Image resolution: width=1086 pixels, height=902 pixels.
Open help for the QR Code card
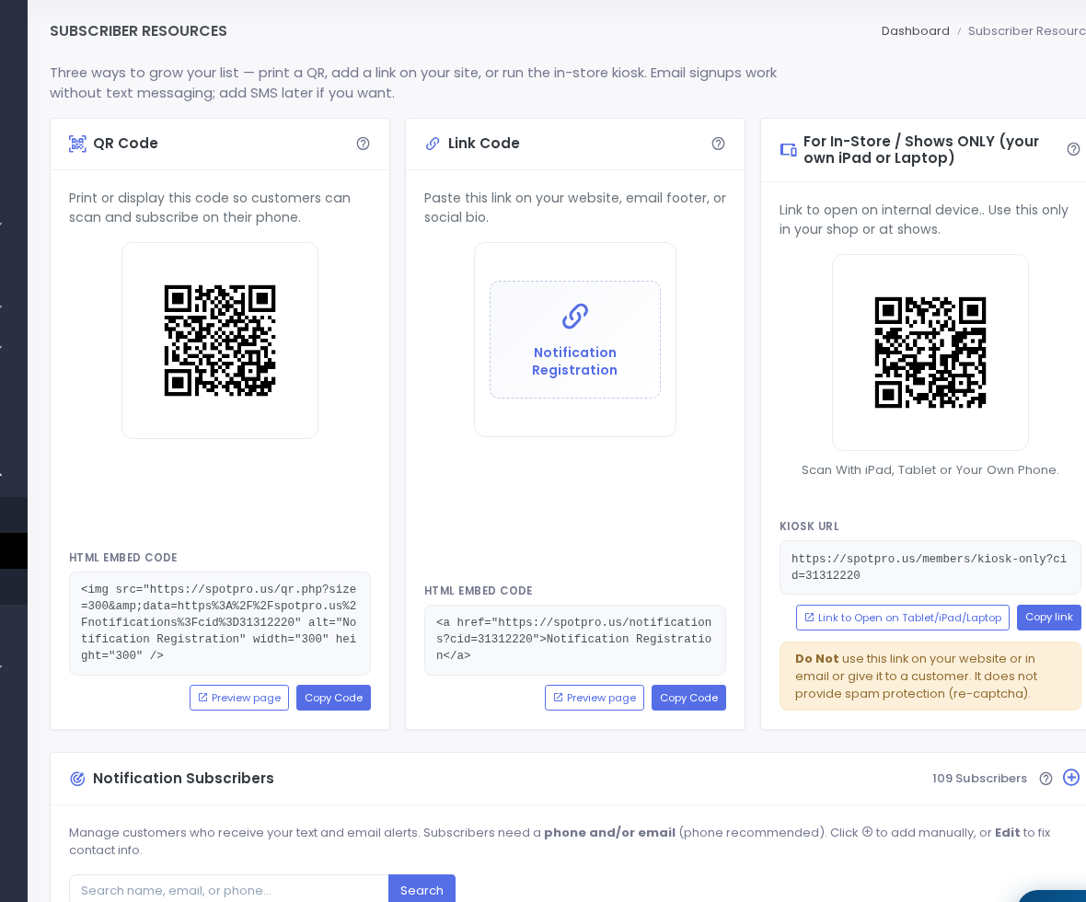363,144
